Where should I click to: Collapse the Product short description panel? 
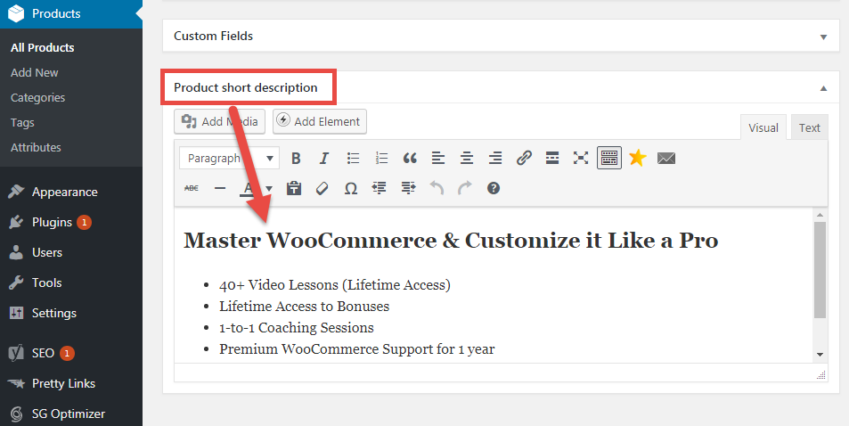(823, 88)
